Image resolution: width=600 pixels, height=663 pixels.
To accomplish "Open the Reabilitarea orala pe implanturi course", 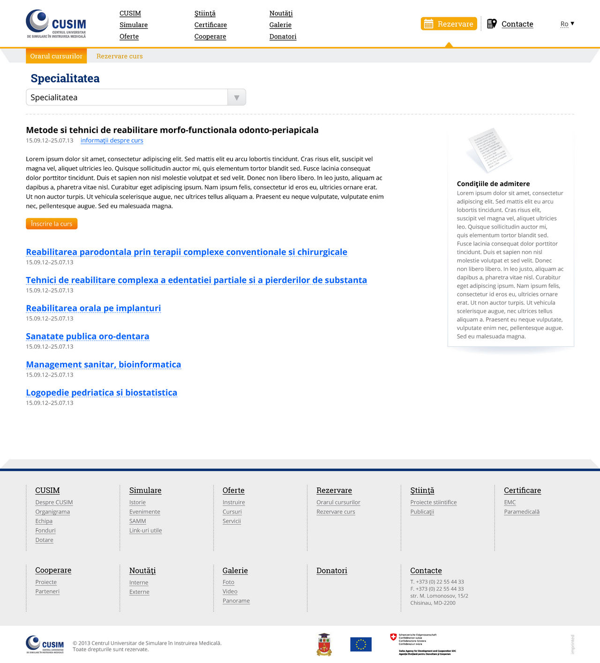I will pyautogui.click(x=93, y=308).
